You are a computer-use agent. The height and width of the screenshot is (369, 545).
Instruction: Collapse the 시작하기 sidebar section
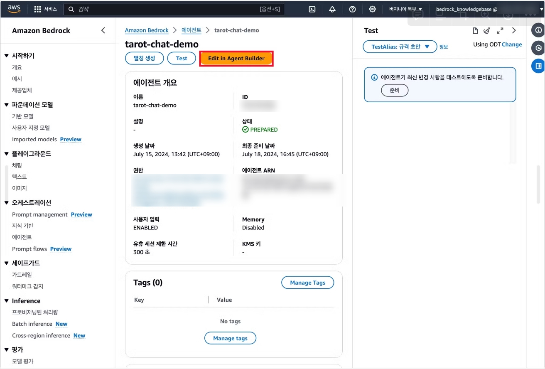pos(6,56)
